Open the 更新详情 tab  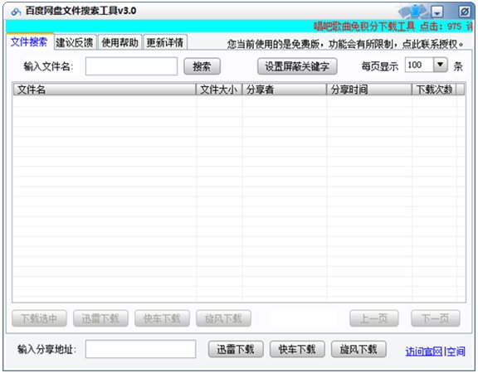pos(165,42)
